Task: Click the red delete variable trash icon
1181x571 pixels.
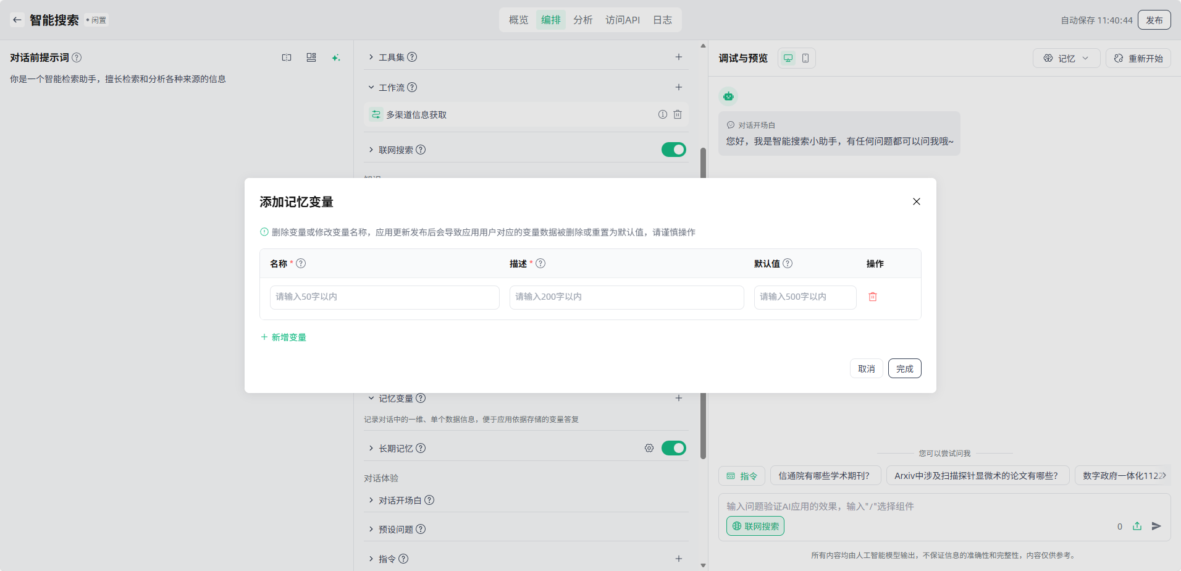Action: pos(873,297)
